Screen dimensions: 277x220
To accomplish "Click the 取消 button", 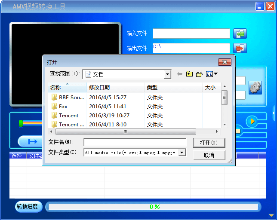I will coord(209,155).
